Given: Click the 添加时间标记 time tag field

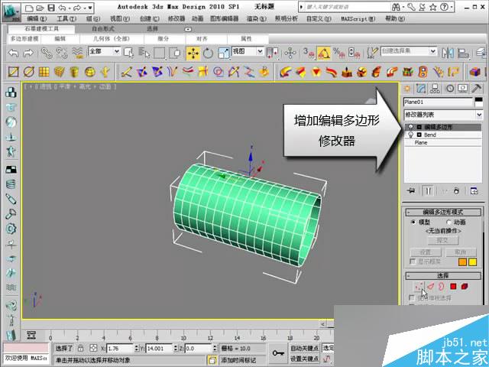Looking at the screenshot, I should (x=243, y=360).
